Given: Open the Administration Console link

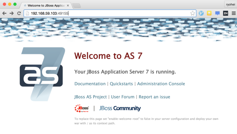Looking at the screenshot, I should point(161,84).
